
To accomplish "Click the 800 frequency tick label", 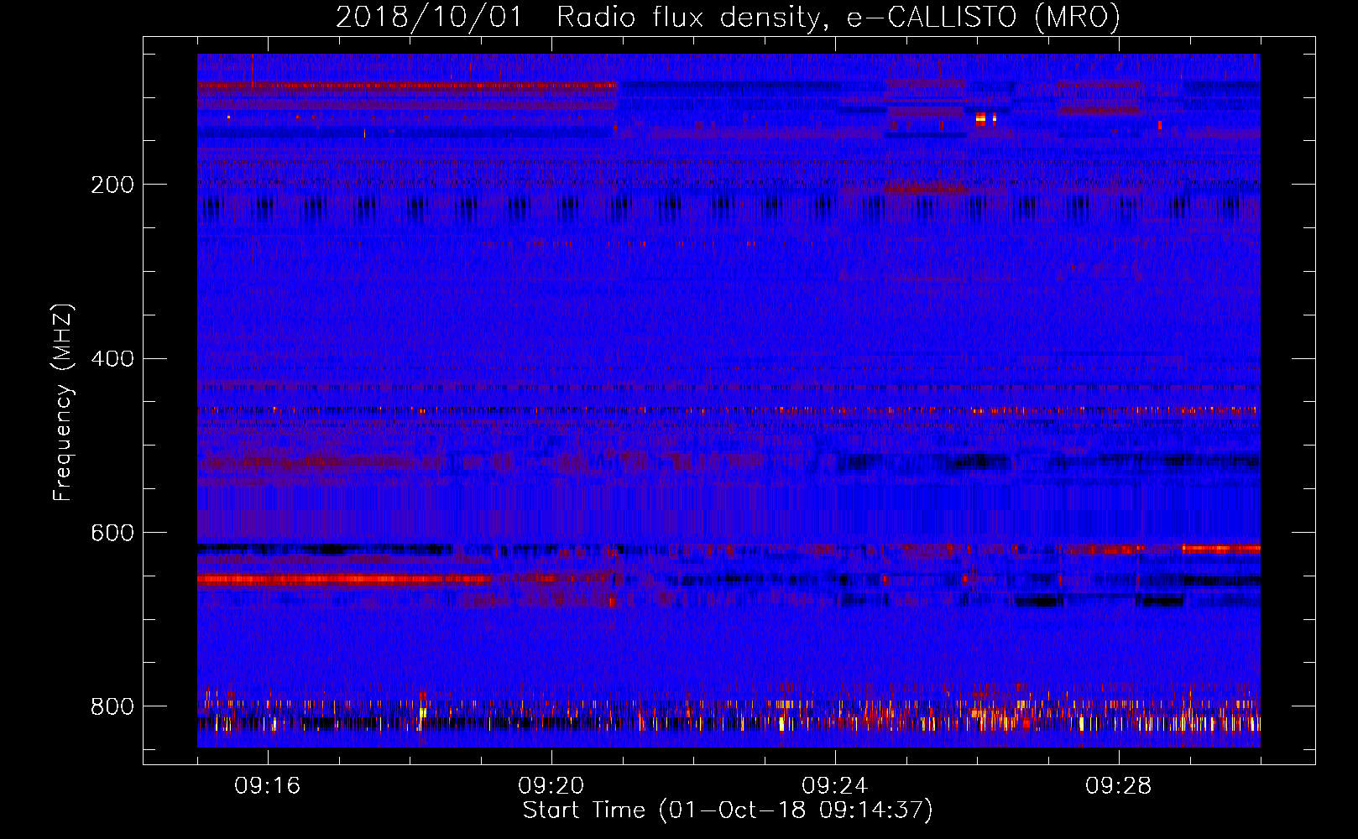I will tap(112, 706).
